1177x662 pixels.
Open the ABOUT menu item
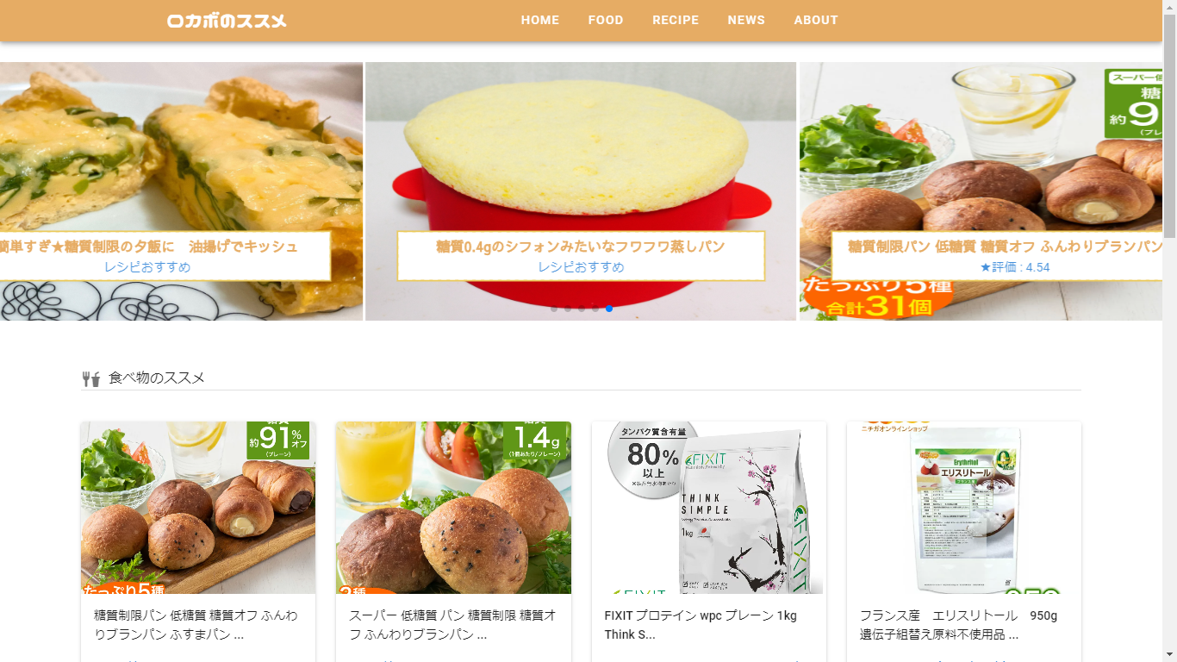click(816, 20)
